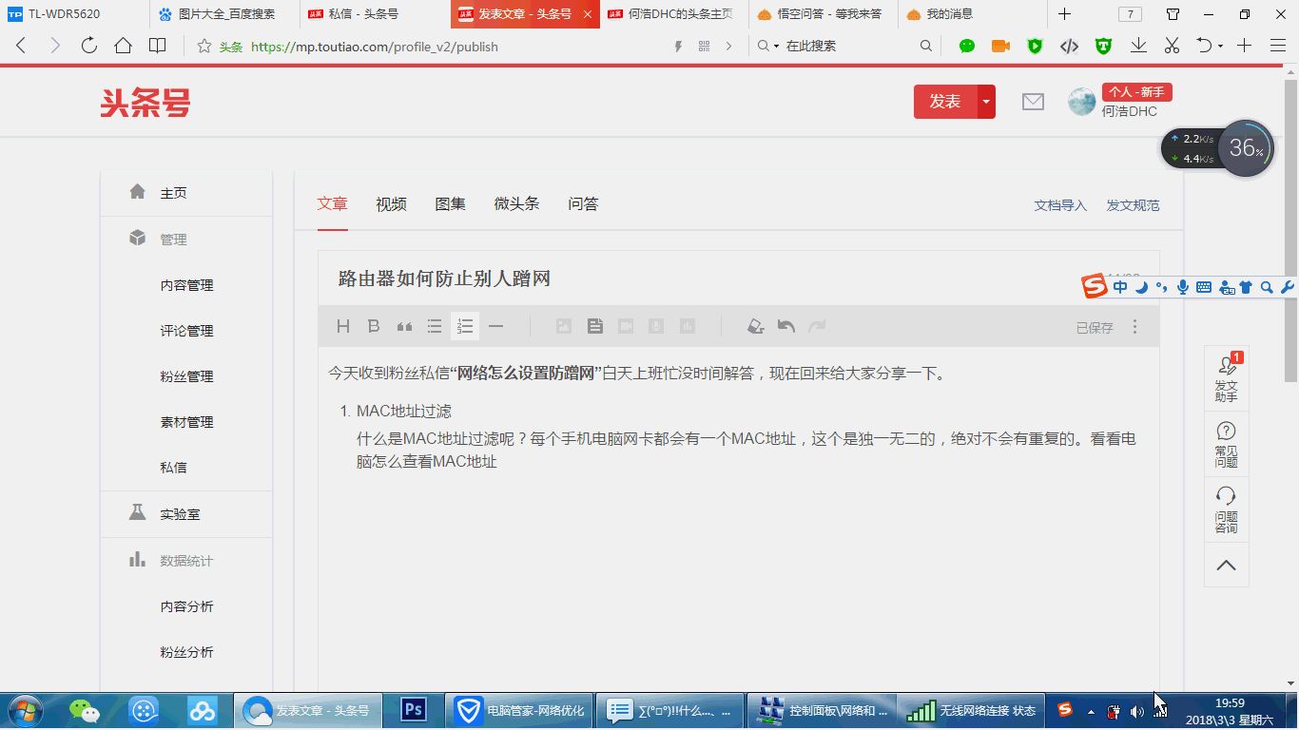Toggle unordered bullet list
This screenshot has height=730, width=1299.
click(x=435, y=326)
